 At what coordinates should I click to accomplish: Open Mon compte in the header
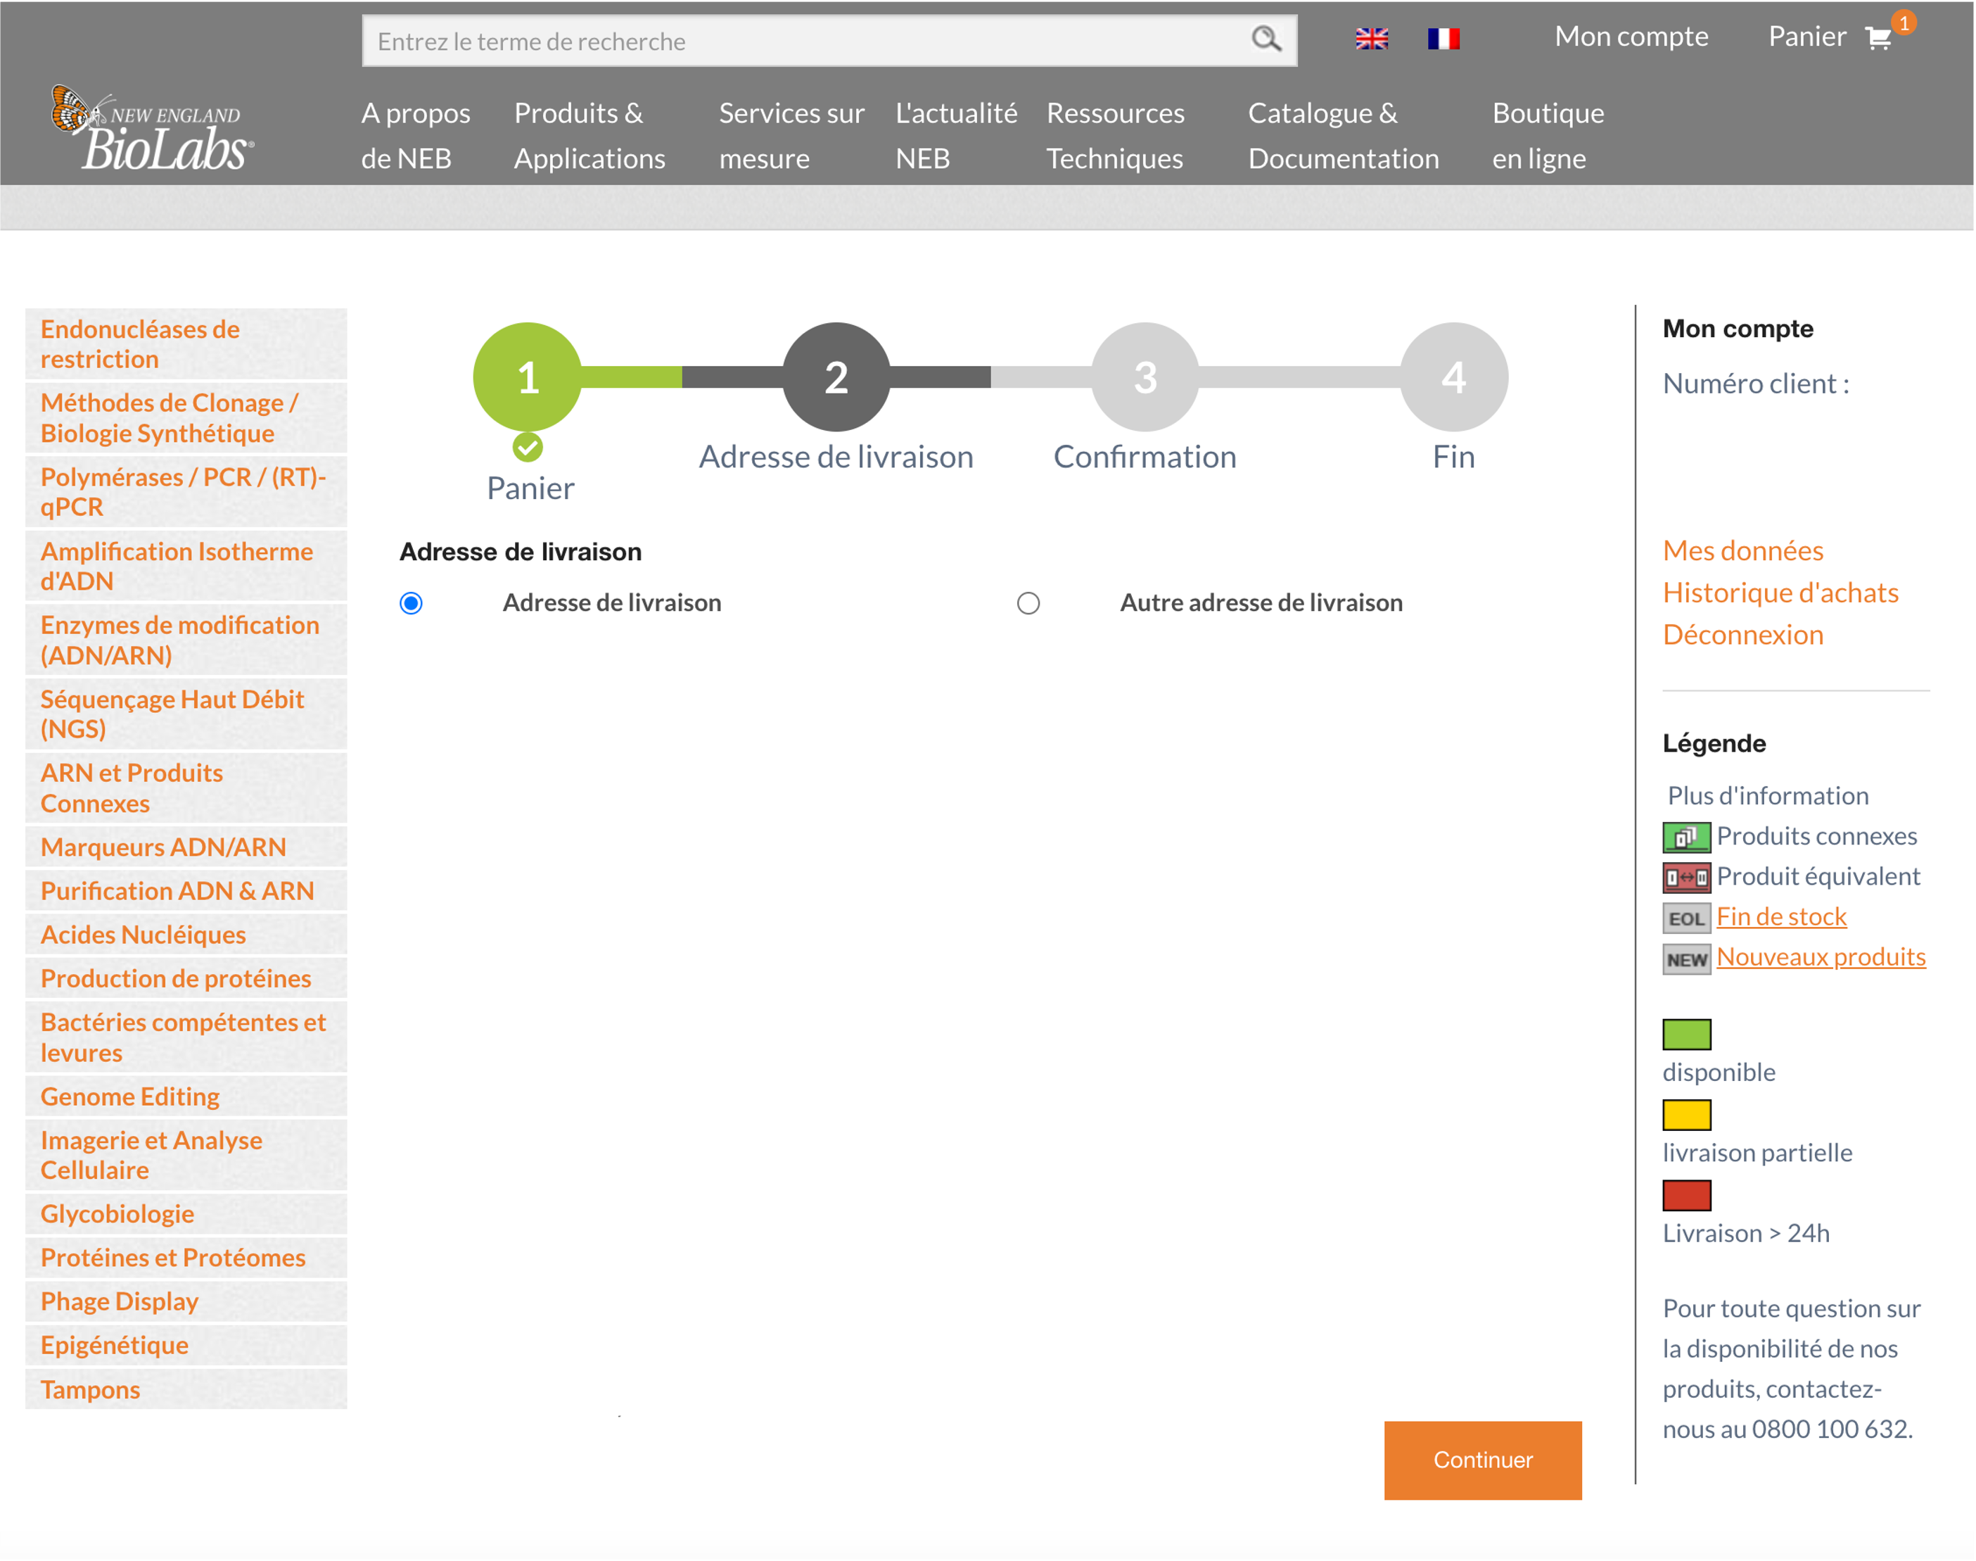pos(1631,37)
